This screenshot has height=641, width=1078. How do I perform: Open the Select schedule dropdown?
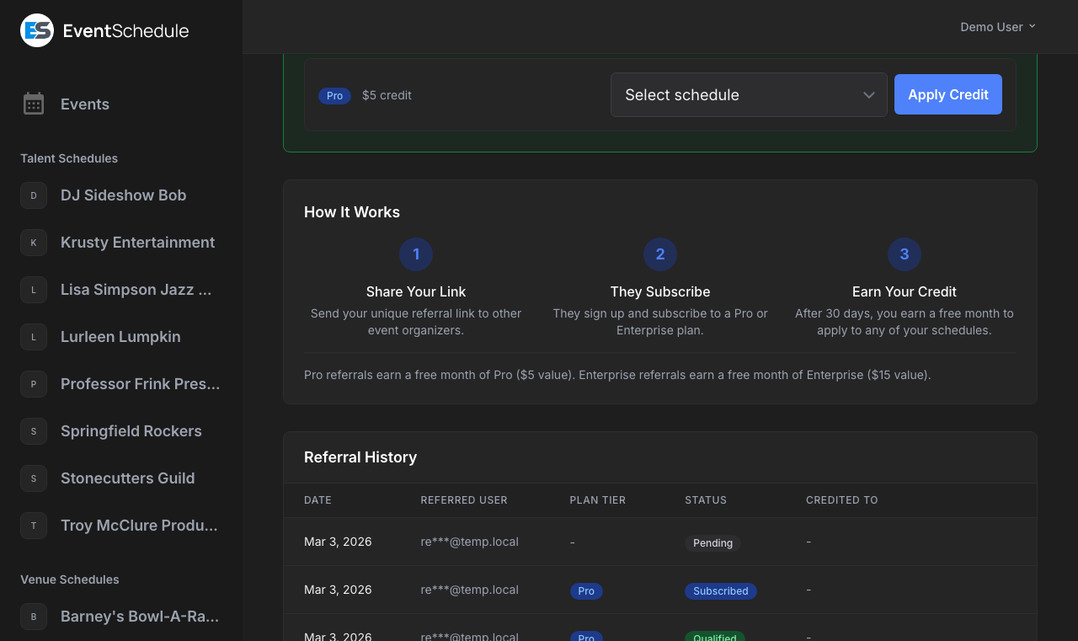click(x=749, y=94)
